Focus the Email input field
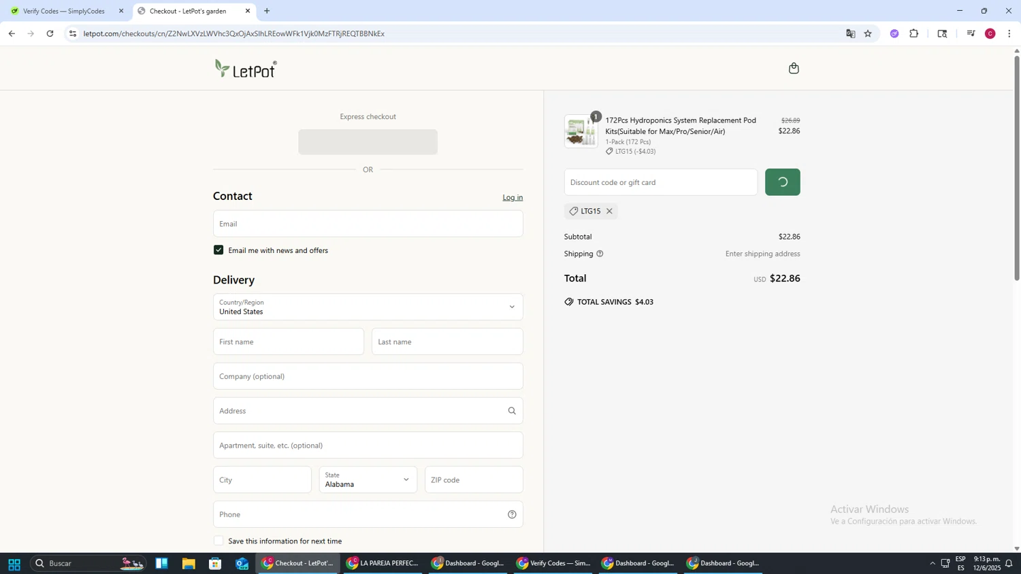 pyautogui.click(x=368, y=224)
